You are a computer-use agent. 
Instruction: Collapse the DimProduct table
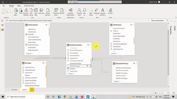tap(114, 54)
